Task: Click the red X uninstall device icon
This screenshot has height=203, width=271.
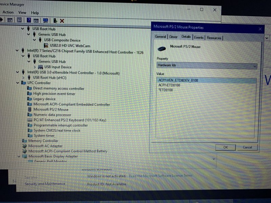Action: click(62, 21)
